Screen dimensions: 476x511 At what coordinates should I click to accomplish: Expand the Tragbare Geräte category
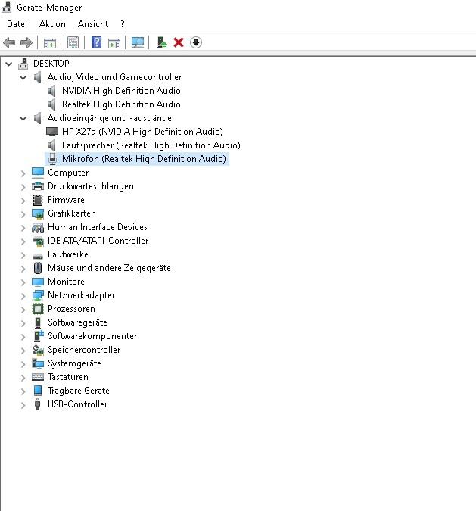click(x=23, y=391)
